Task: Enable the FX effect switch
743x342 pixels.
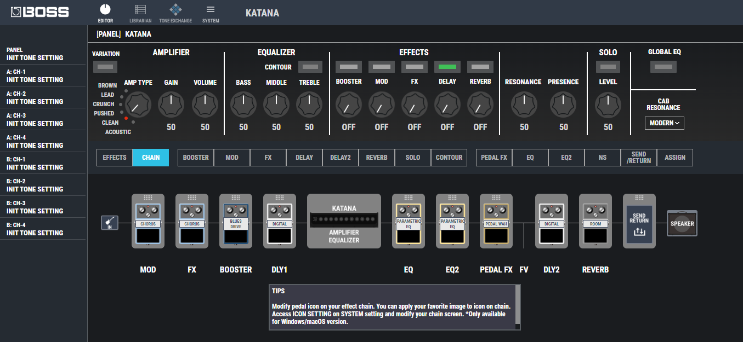Action: [x=414, y=67]
